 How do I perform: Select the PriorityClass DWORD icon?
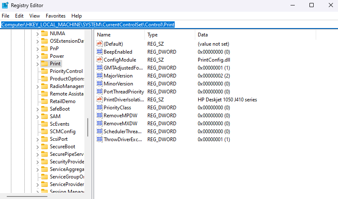pos(99,107)
